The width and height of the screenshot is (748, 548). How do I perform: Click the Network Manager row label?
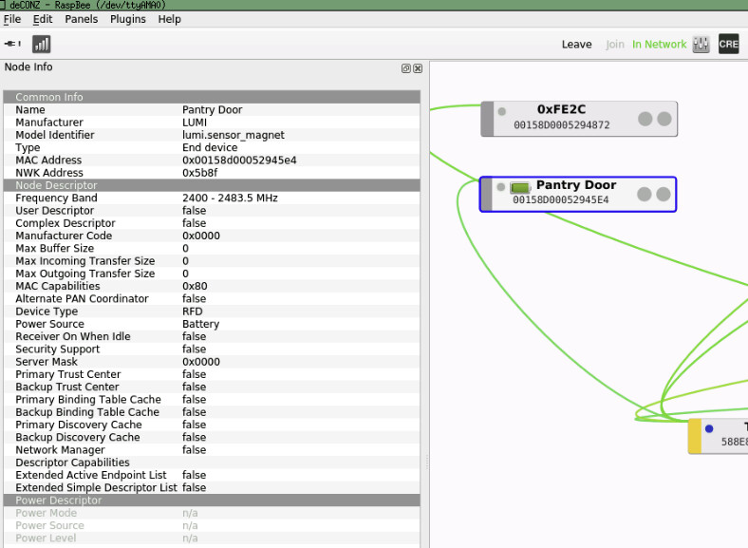coord(60,450)
